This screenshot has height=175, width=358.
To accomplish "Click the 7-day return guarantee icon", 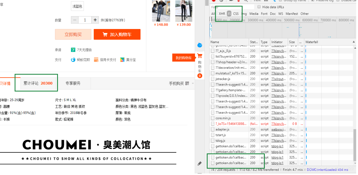I will click(x=73, y=50).
